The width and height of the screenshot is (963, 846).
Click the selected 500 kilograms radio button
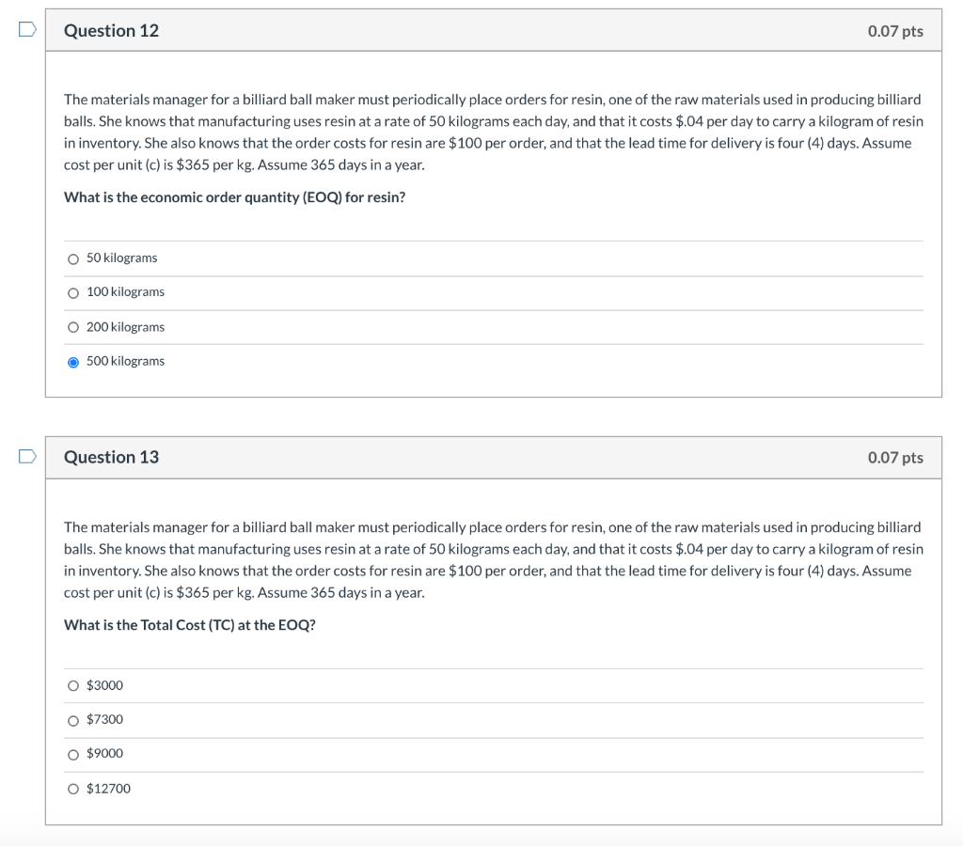click(73, 361)
